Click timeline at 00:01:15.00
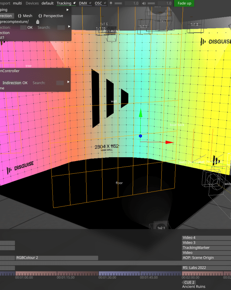The width and height of the screenshot is (231, 290). 65,277
